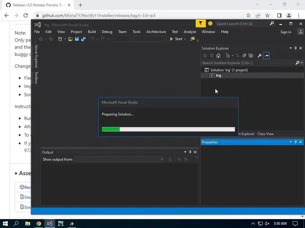Open the Debug menu
The image size is (305, 228).
click(107, 32)
